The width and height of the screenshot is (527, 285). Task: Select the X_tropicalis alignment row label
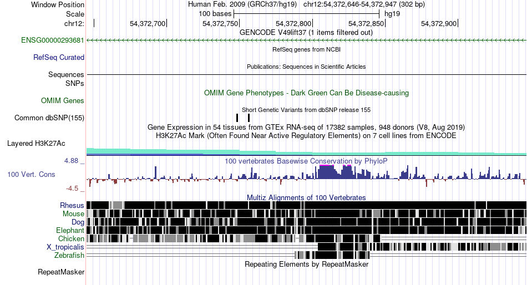(65, 247)
